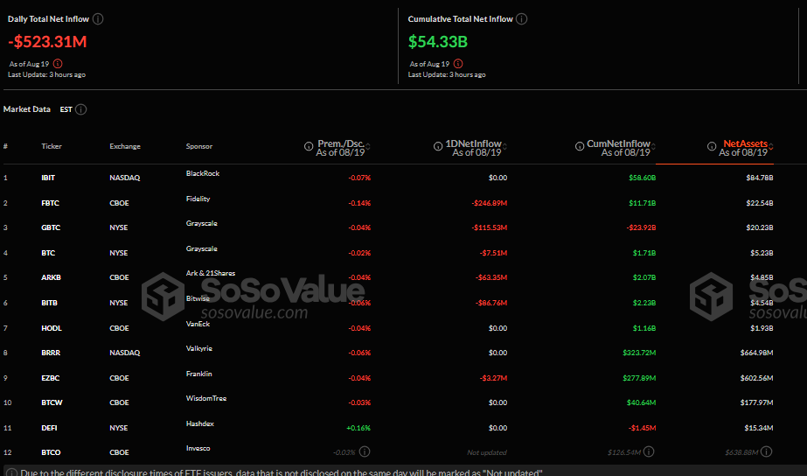Click FBTC 1D net inflow -$246.89M
This screenshot has width=807, height=476.
pyautogui.click(x=490, y=203)
